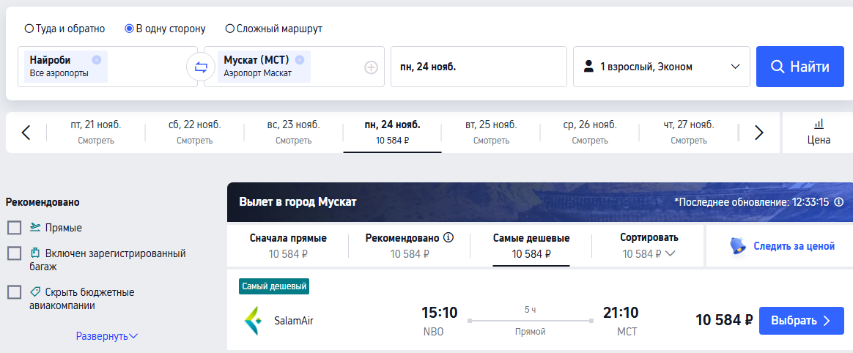
Task: Switch to Сначала прямые tab
Action: 288,246
